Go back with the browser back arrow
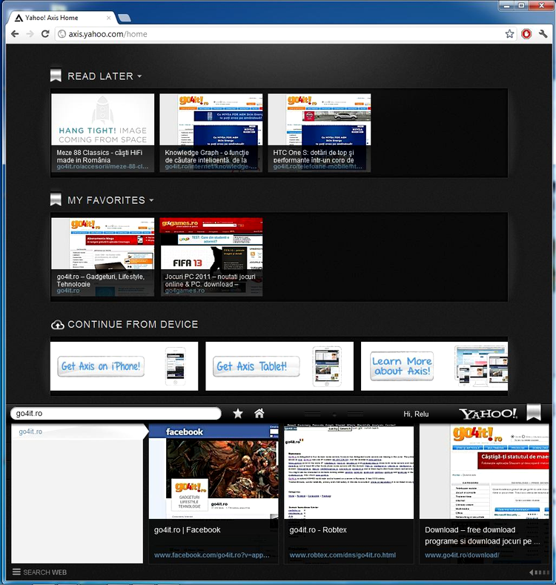 point(15,34)
